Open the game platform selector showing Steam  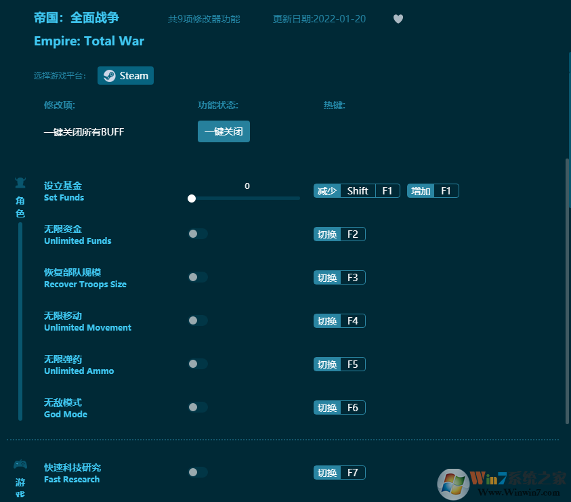125,75
